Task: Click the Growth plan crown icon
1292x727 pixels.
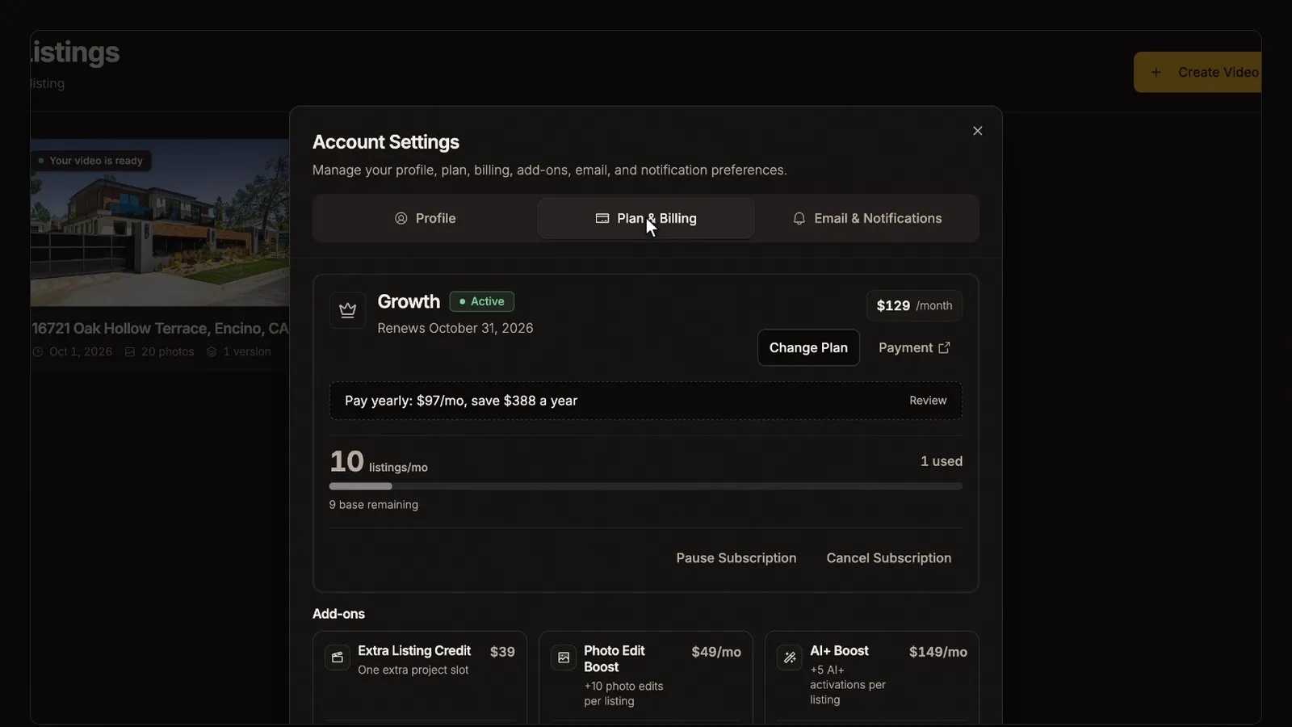Action: coord(348,310)
